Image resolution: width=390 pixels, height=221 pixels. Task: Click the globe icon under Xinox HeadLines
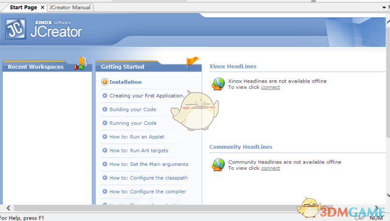pyautogui.click(x=218, y=84)
